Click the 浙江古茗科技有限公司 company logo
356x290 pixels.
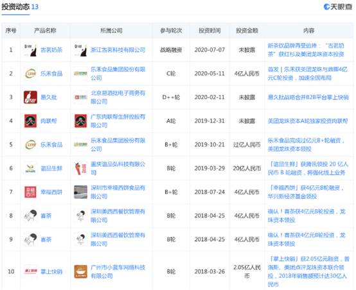[80, 50]
